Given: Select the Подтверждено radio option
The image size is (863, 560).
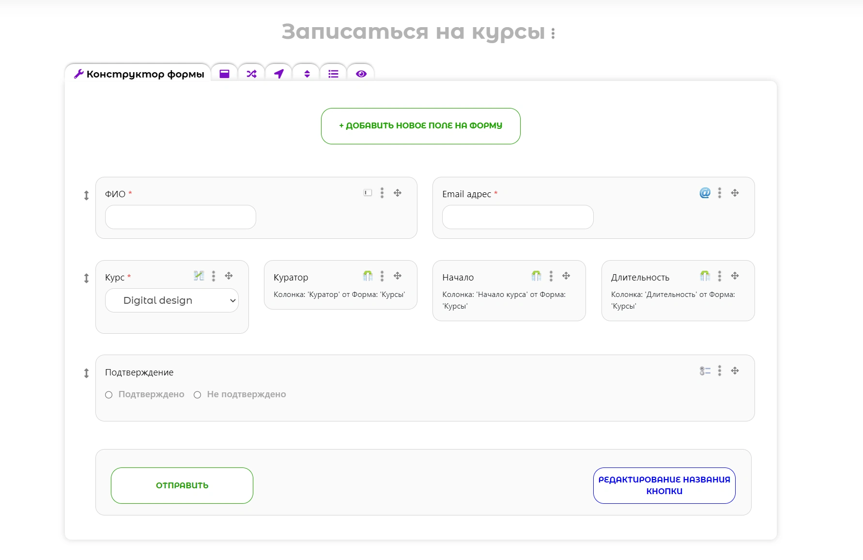Looking at the screenshot, I should click(109, 395).
